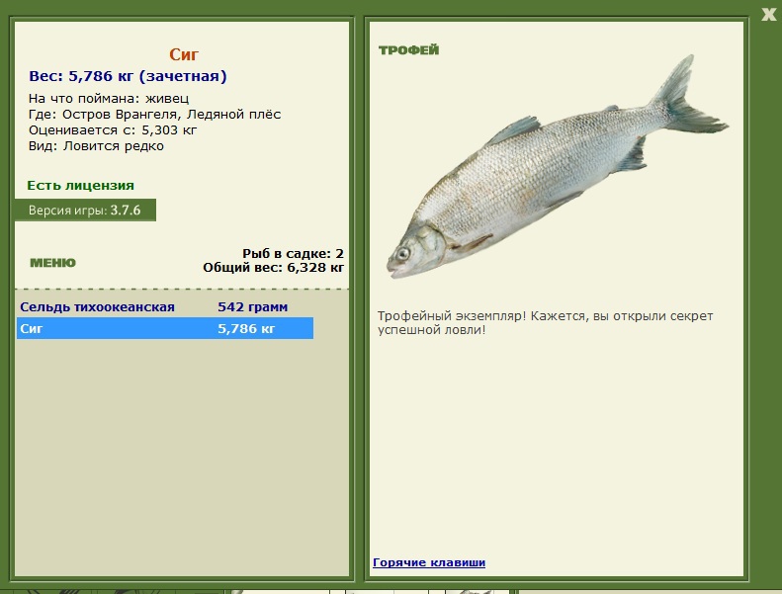Image resolution: width=782 pixels, height=594 pixels.
Task: Click the На что поймана: живец line
Action: (x=109, y=98)
